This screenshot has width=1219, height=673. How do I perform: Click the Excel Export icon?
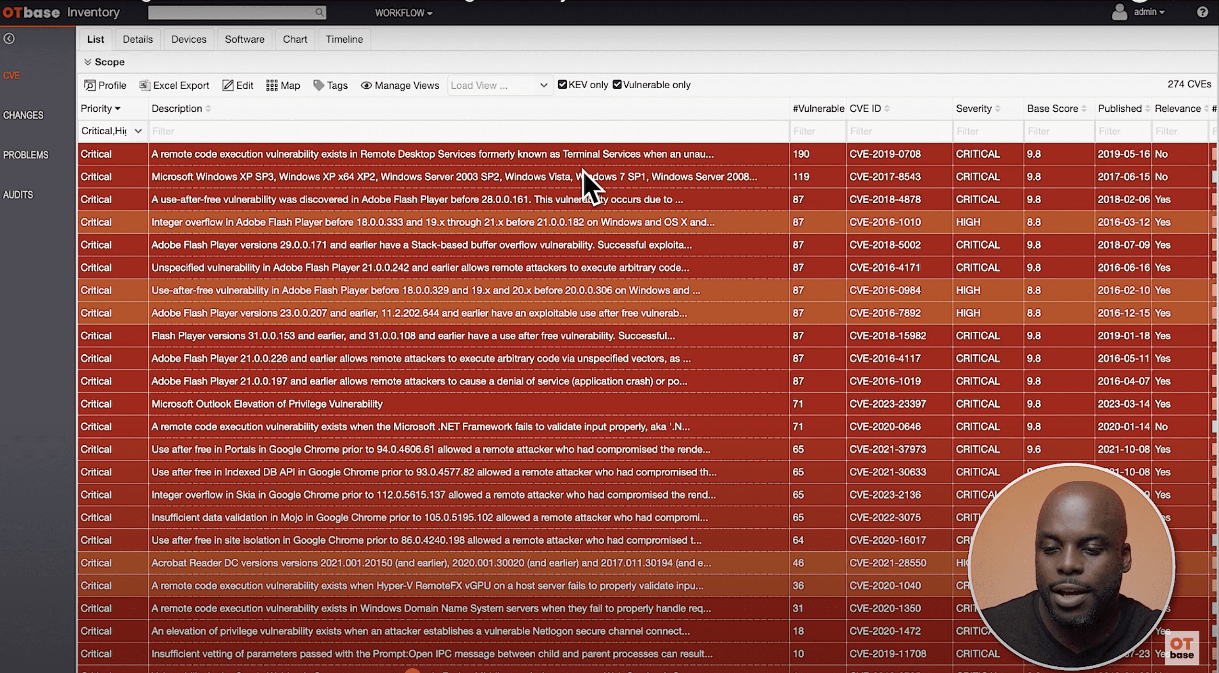(x=144, y=85)
